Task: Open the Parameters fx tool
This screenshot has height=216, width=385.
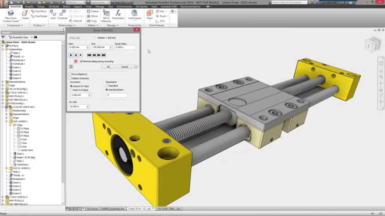Action: (x=118, y=14)
